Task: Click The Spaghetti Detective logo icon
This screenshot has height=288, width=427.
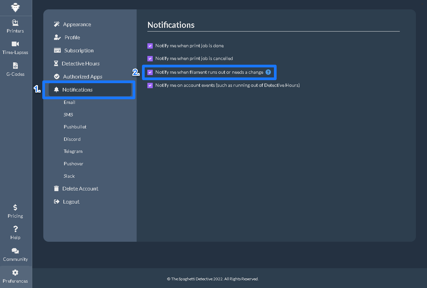Action: [x=15, y=8]
